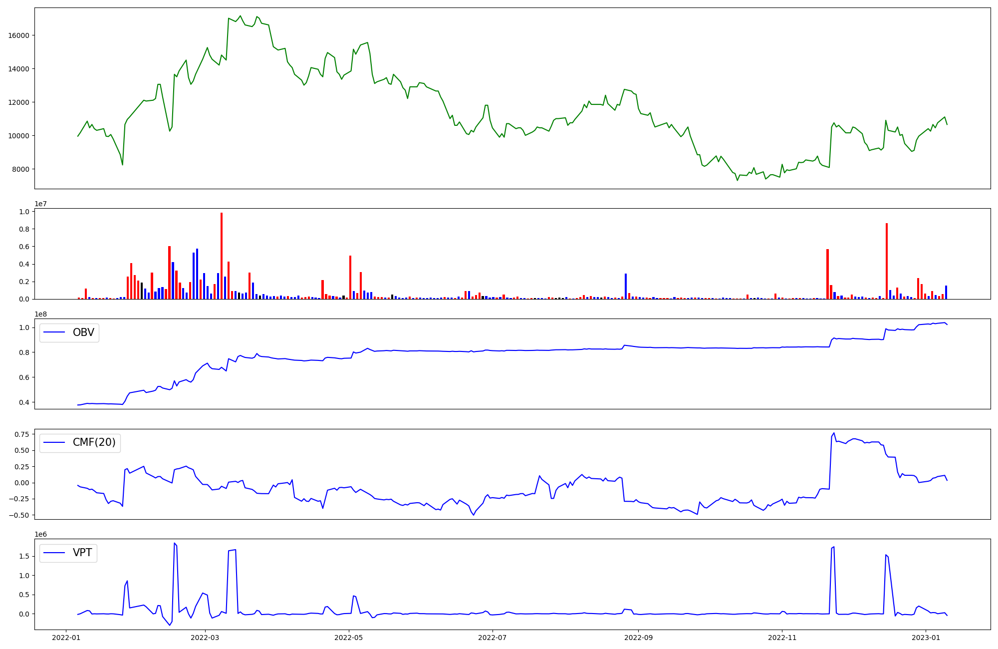Click the 2022-09 x-axis date label
The width and height of the screenshot is (998, 649).
[x=638, y=638]
